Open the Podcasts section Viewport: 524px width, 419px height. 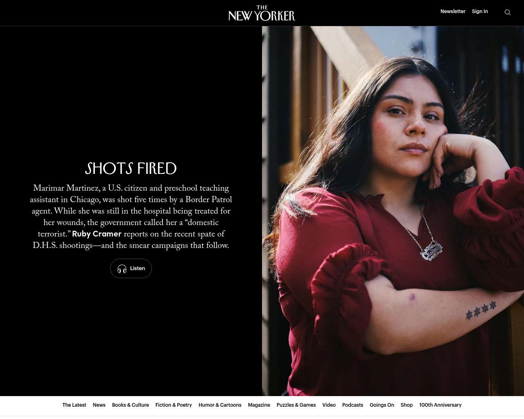(x=352, y=405)
